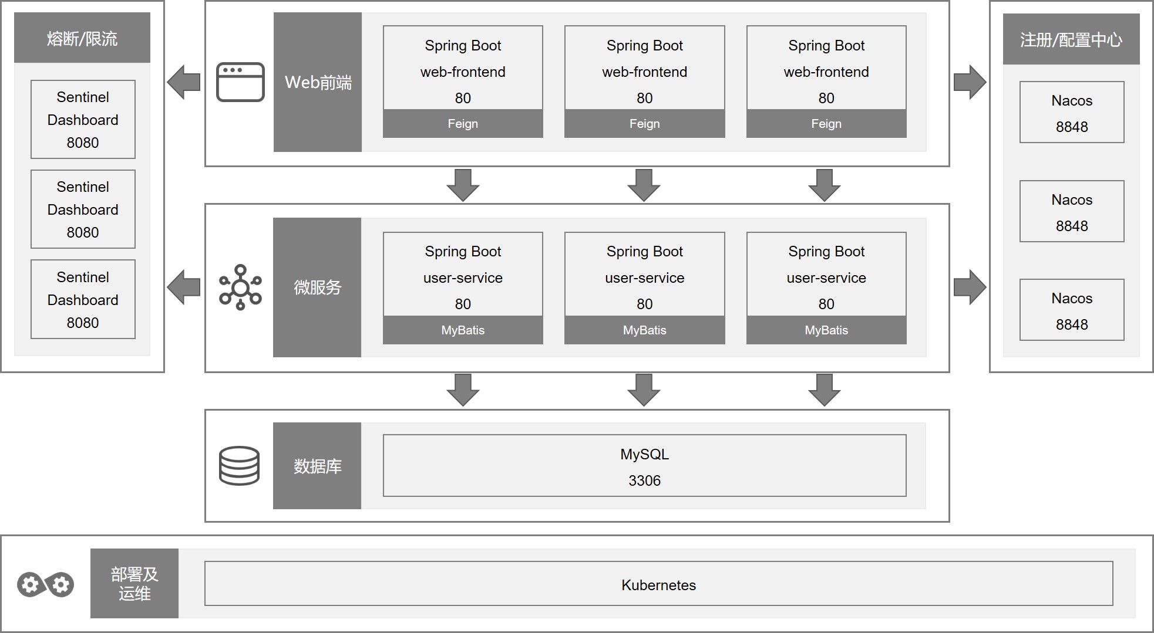1154x633 pixels.
Task: Click the database cylinder icon
Action: (x=239, y=466)
